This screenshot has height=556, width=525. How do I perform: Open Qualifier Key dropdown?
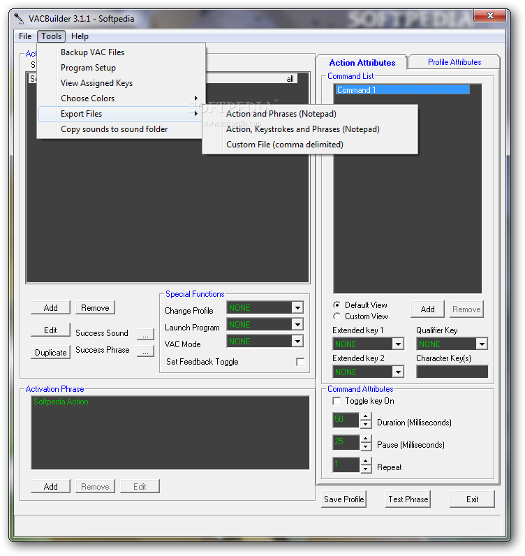(x=482, y=344)
